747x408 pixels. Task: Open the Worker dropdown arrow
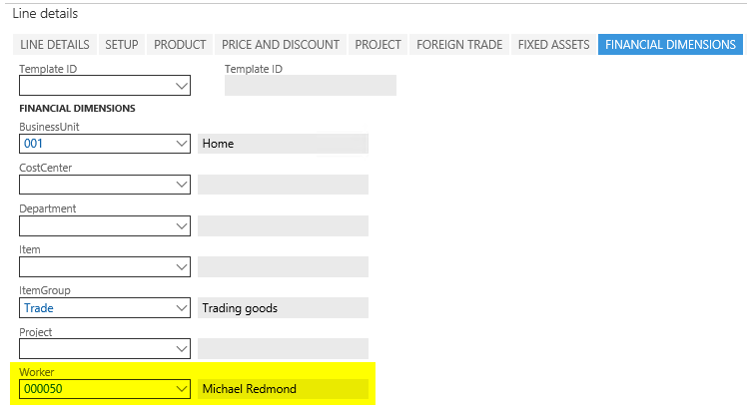pos(181,389)
